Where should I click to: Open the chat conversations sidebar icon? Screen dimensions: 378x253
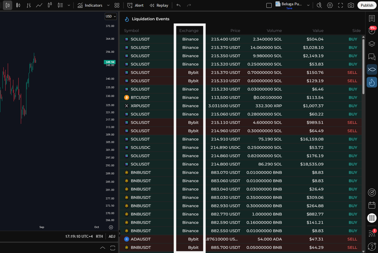(372, 57)
